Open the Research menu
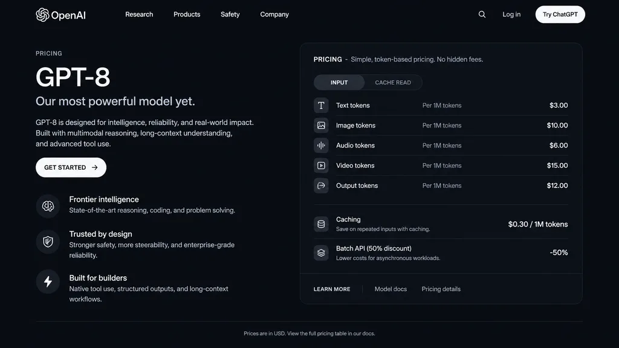The width and height of the screenshot is (619, 348). 139,14
